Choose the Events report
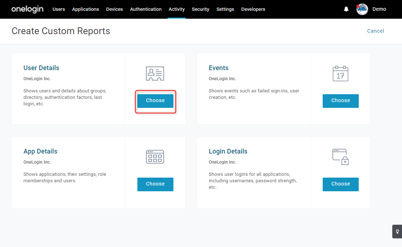Viewport: 402px width, 247px height. point(340,101)
